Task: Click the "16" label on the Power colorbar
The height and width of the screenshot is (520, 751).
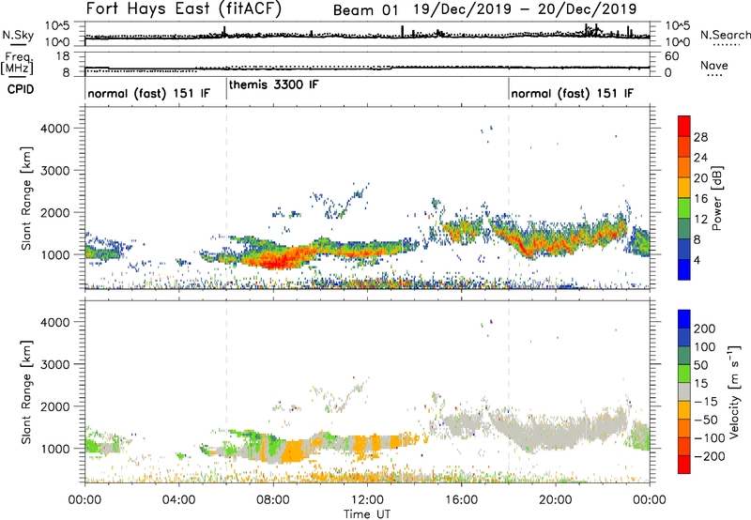Action: [x=700, y=199]
